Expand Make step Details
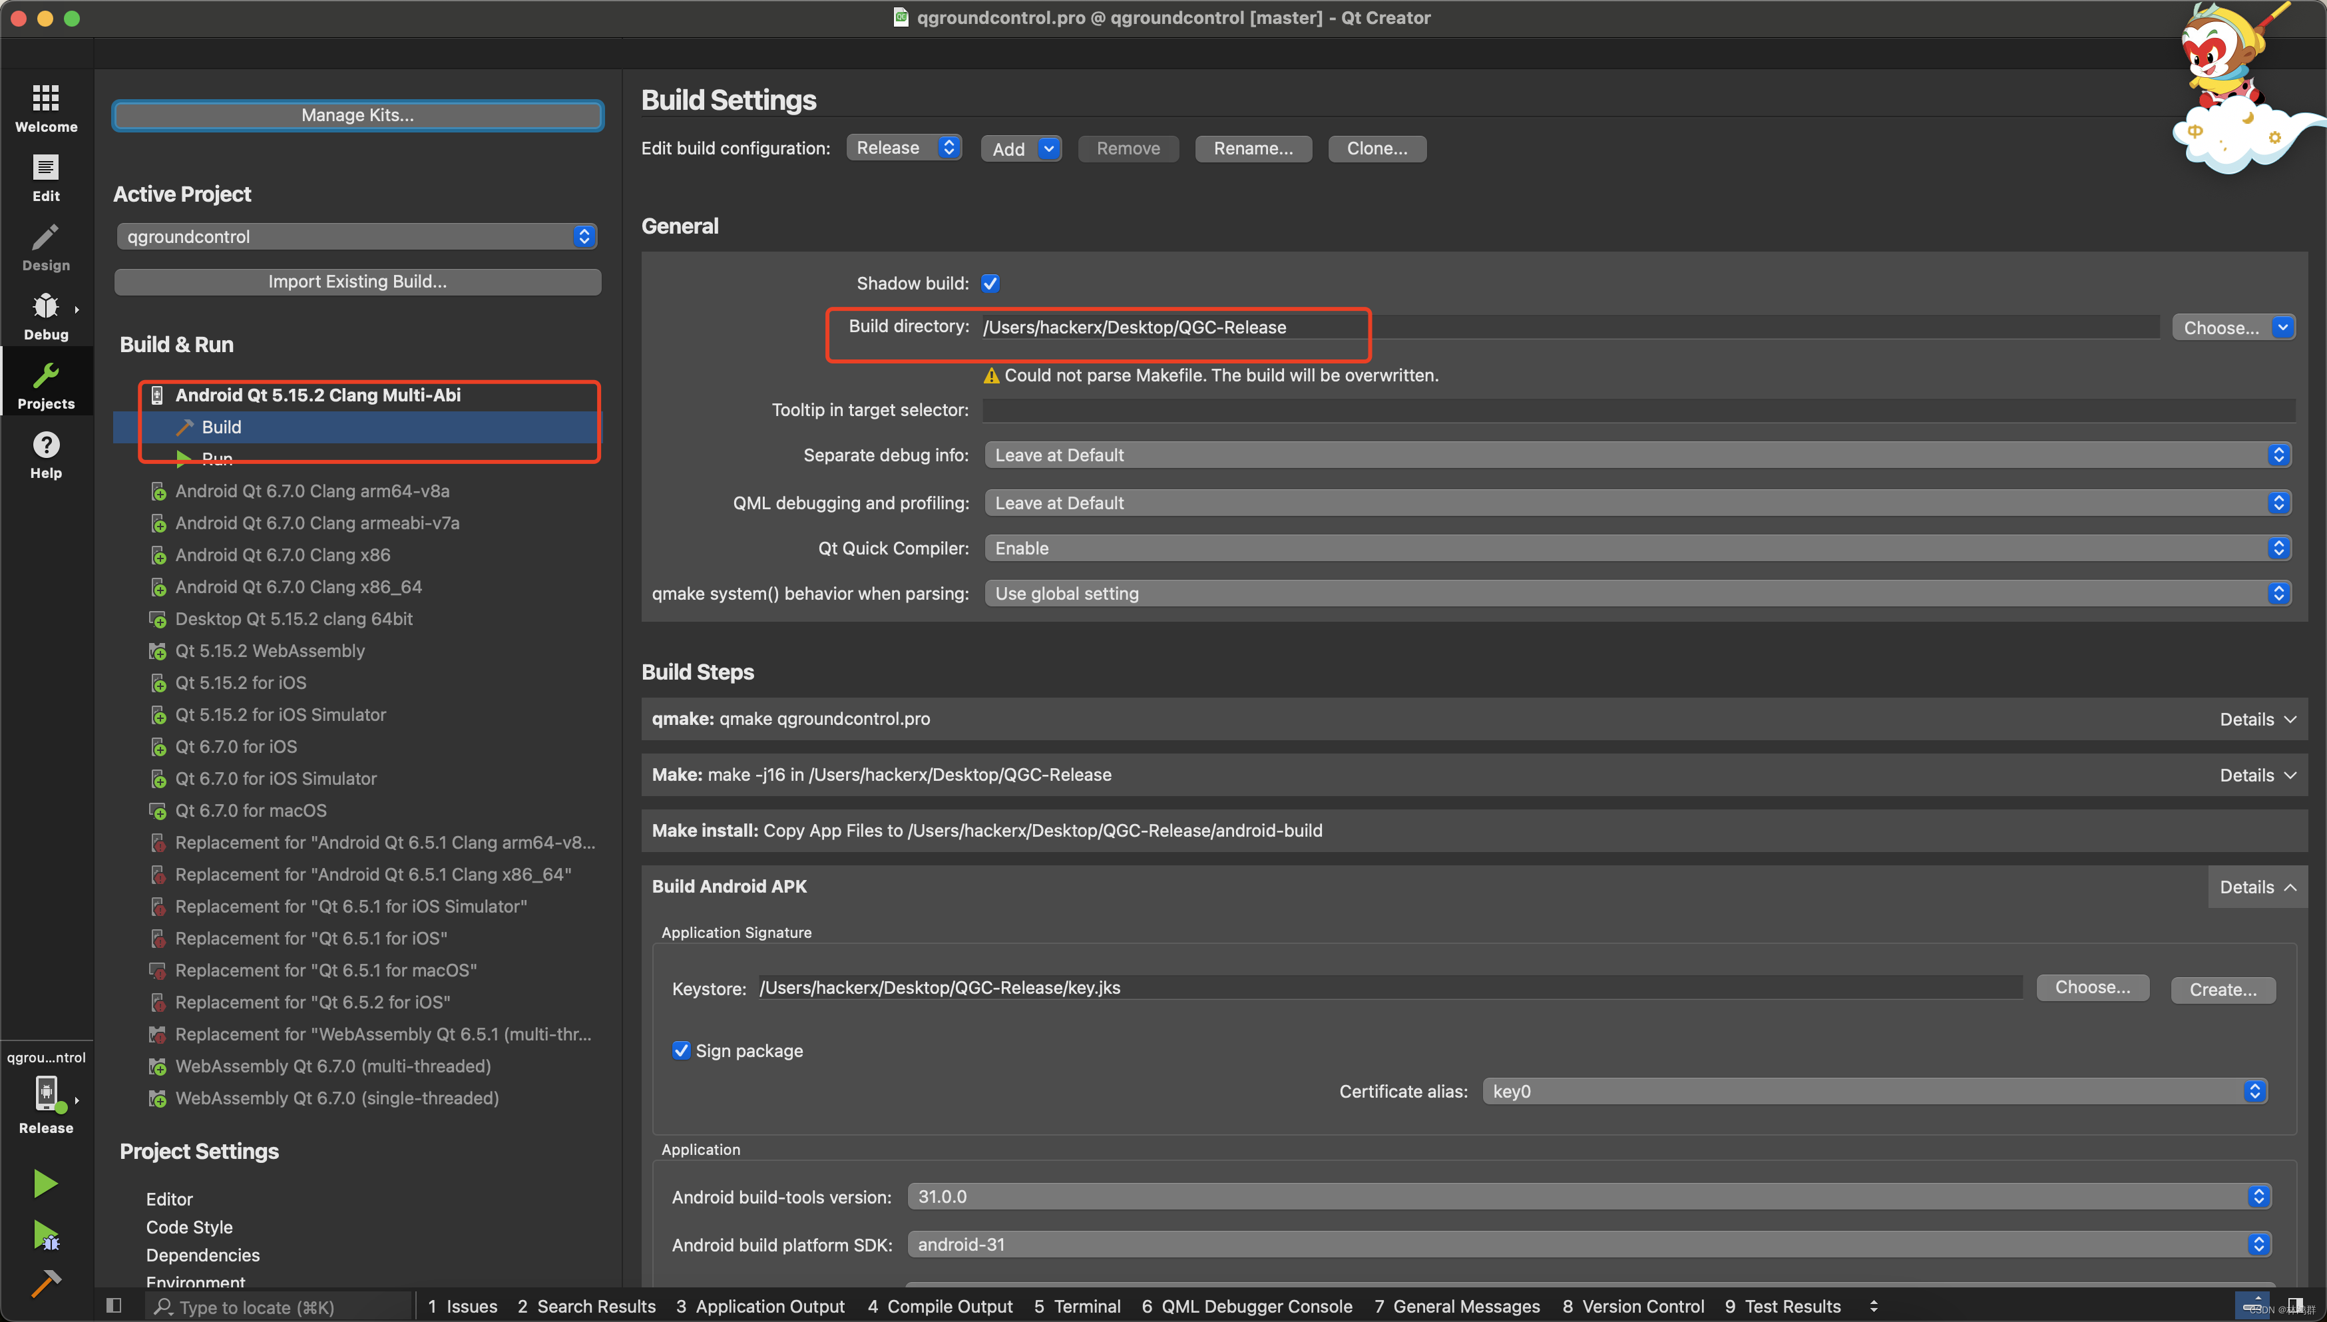 [x=2257, y=775]
